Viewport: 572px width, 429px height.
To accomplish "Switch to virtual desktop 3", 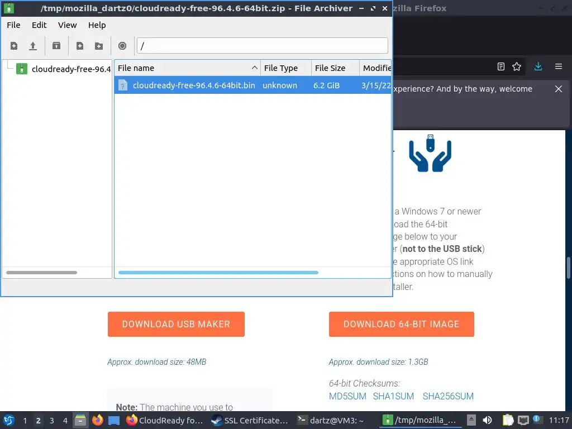I will [x=51, y=421].
